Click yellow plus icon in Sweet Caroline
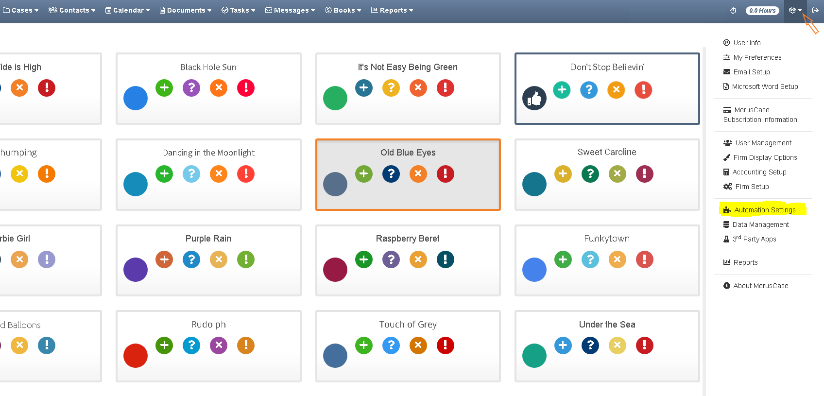824x396 pixels. pyautogui.click(x=563, y=174)
